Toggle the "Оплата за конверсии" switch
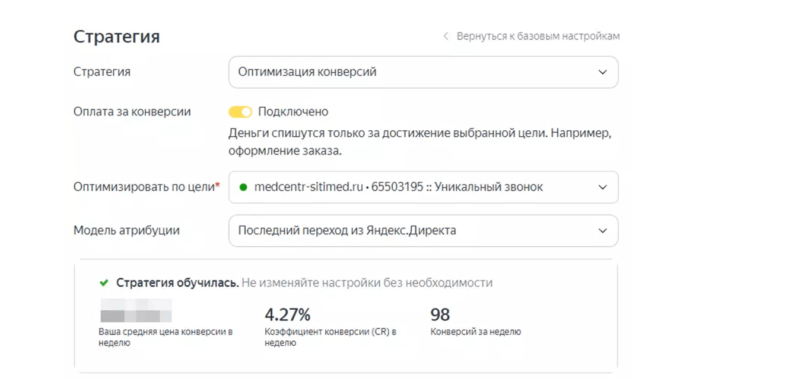The width and height of the screenshot is (795, 392). point(240,112)
